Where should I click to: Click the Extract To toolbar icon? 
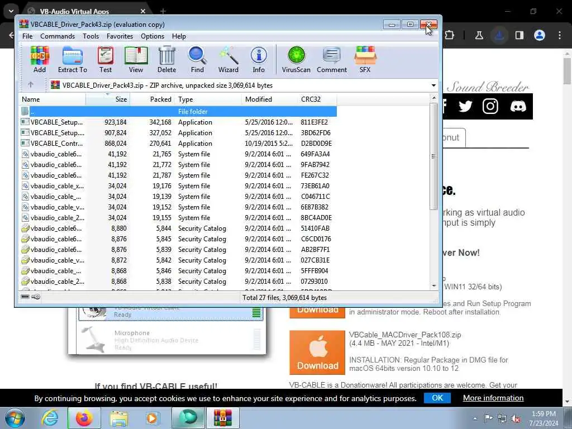click(x=72, y=59)
